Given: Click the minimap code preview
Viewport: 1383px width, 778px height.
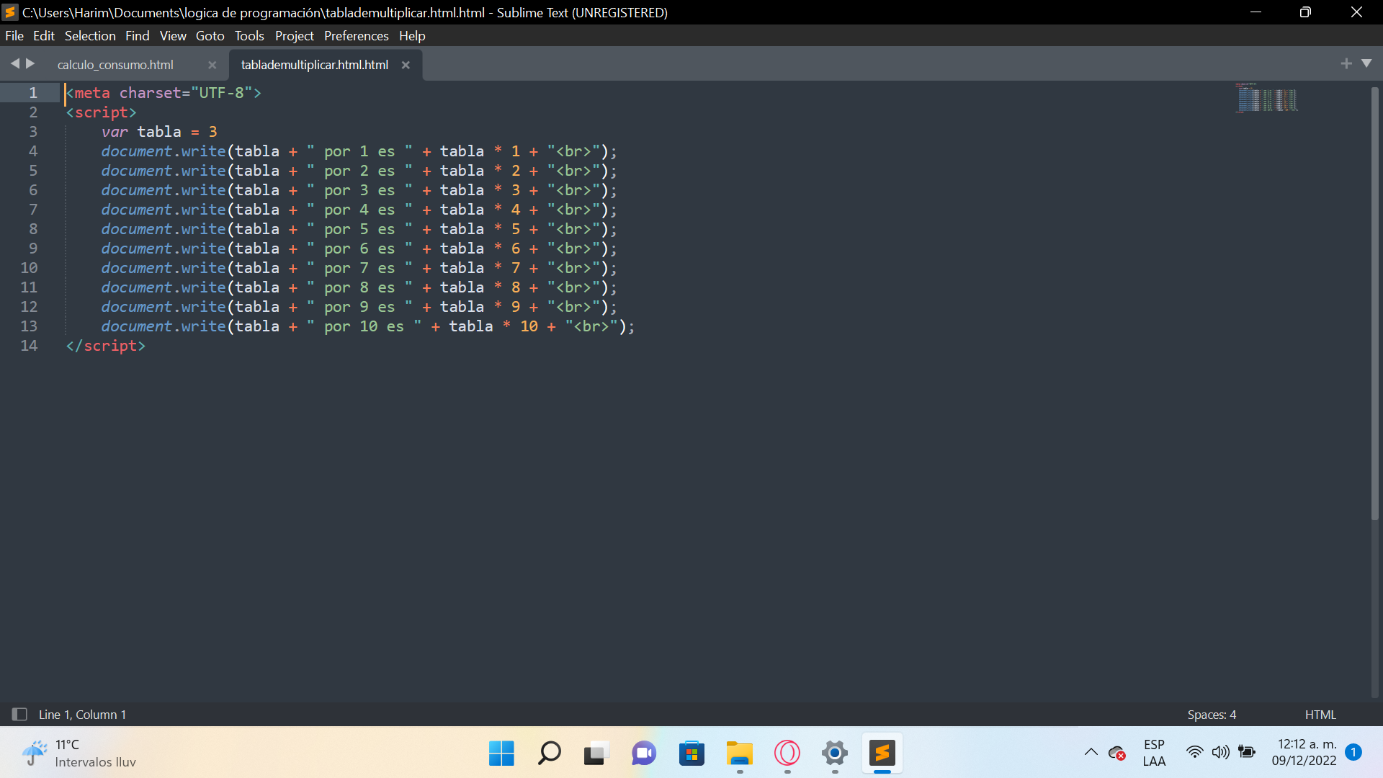Looking at the screenshot, I should click(x=1267, y=98).
